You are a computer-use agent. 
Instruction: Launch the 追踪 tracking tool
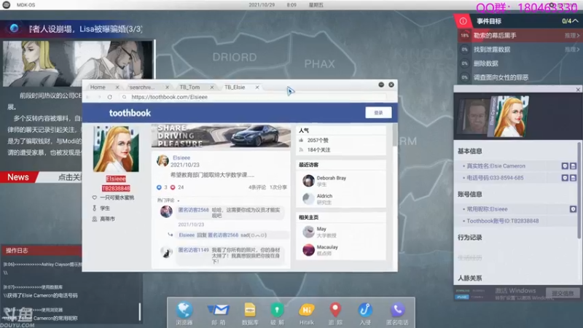335,310
